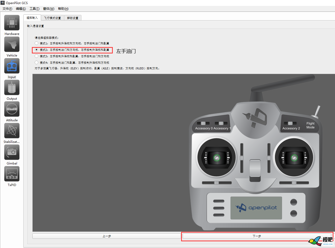Click the 下一步 next step button
This screenshot has width=335, height=248.
[x=257, y=236]
